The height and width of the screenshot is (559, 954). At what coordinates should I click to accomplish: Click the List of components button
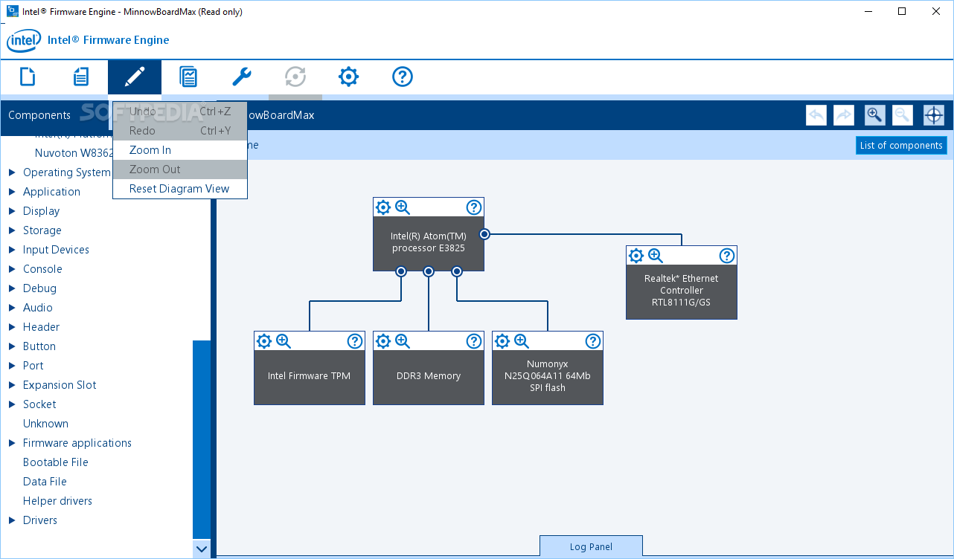tap(901, 145)
